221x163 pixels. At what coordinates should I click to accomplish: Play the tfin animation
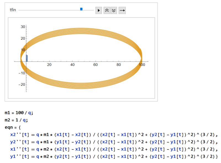99,10
